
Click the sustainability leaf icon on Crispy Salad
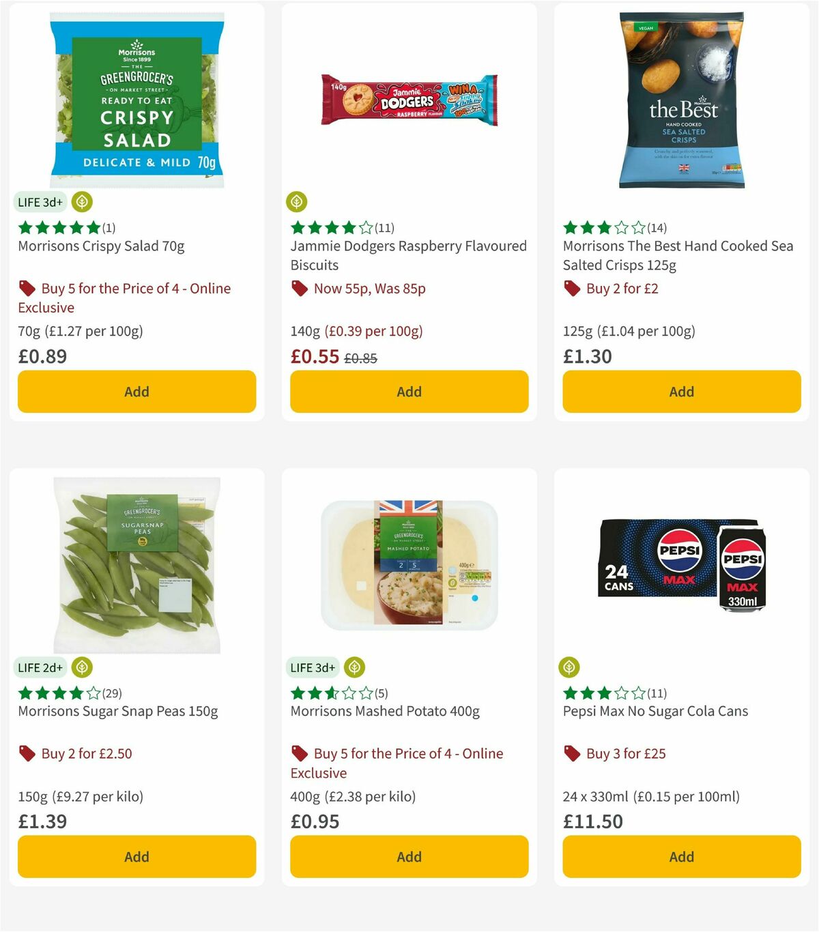click(x=82, y=202)
